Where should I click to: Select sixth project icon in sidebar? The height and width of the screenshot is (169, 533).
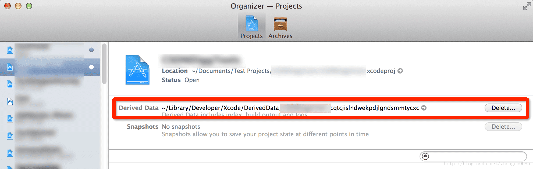(x=10, y=136)
